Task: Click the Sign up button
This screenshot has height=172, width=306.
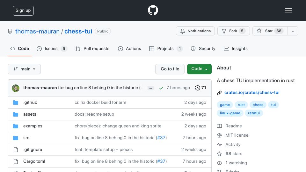Action: (23, 11)
